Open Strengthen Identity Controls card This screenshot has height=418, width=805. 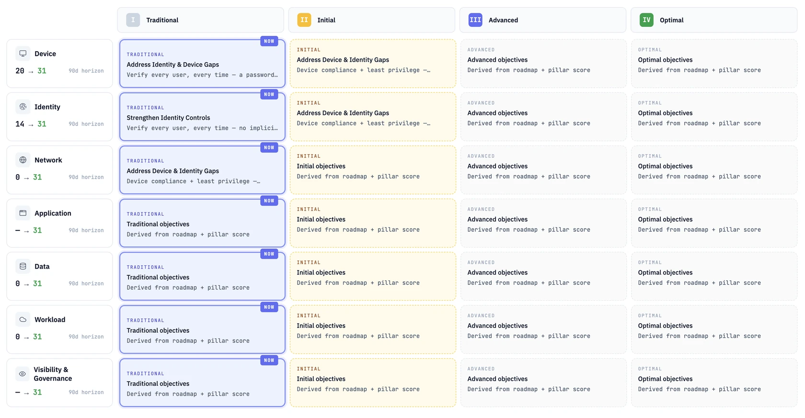tap(202, 117)
